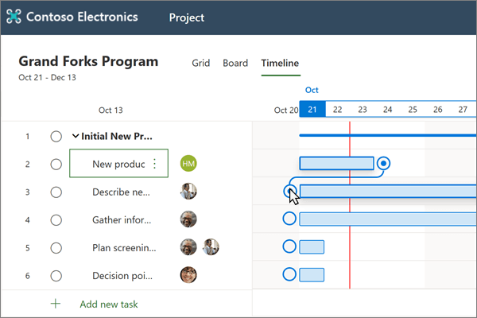The width and height of the screenshot is (477, 318).
Task: Select the Timeline view tab
Action: [280, 63]
